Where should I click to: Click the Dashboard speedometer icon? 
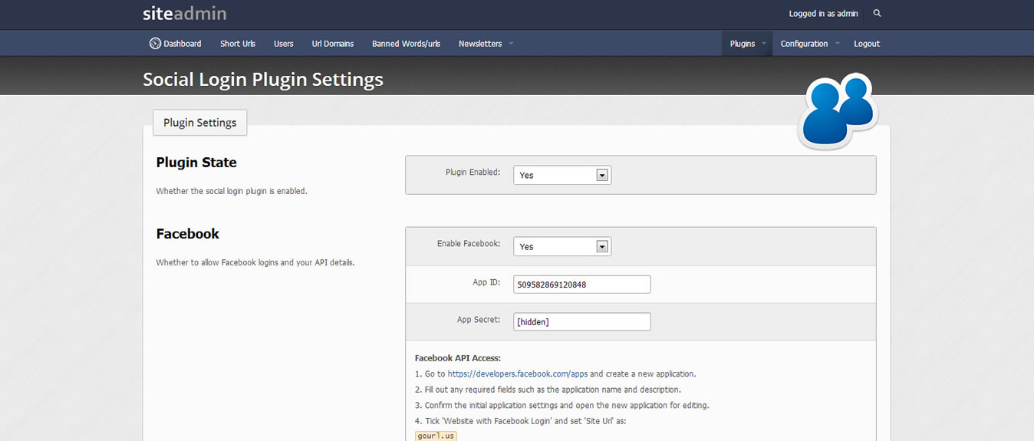[155, 44]
